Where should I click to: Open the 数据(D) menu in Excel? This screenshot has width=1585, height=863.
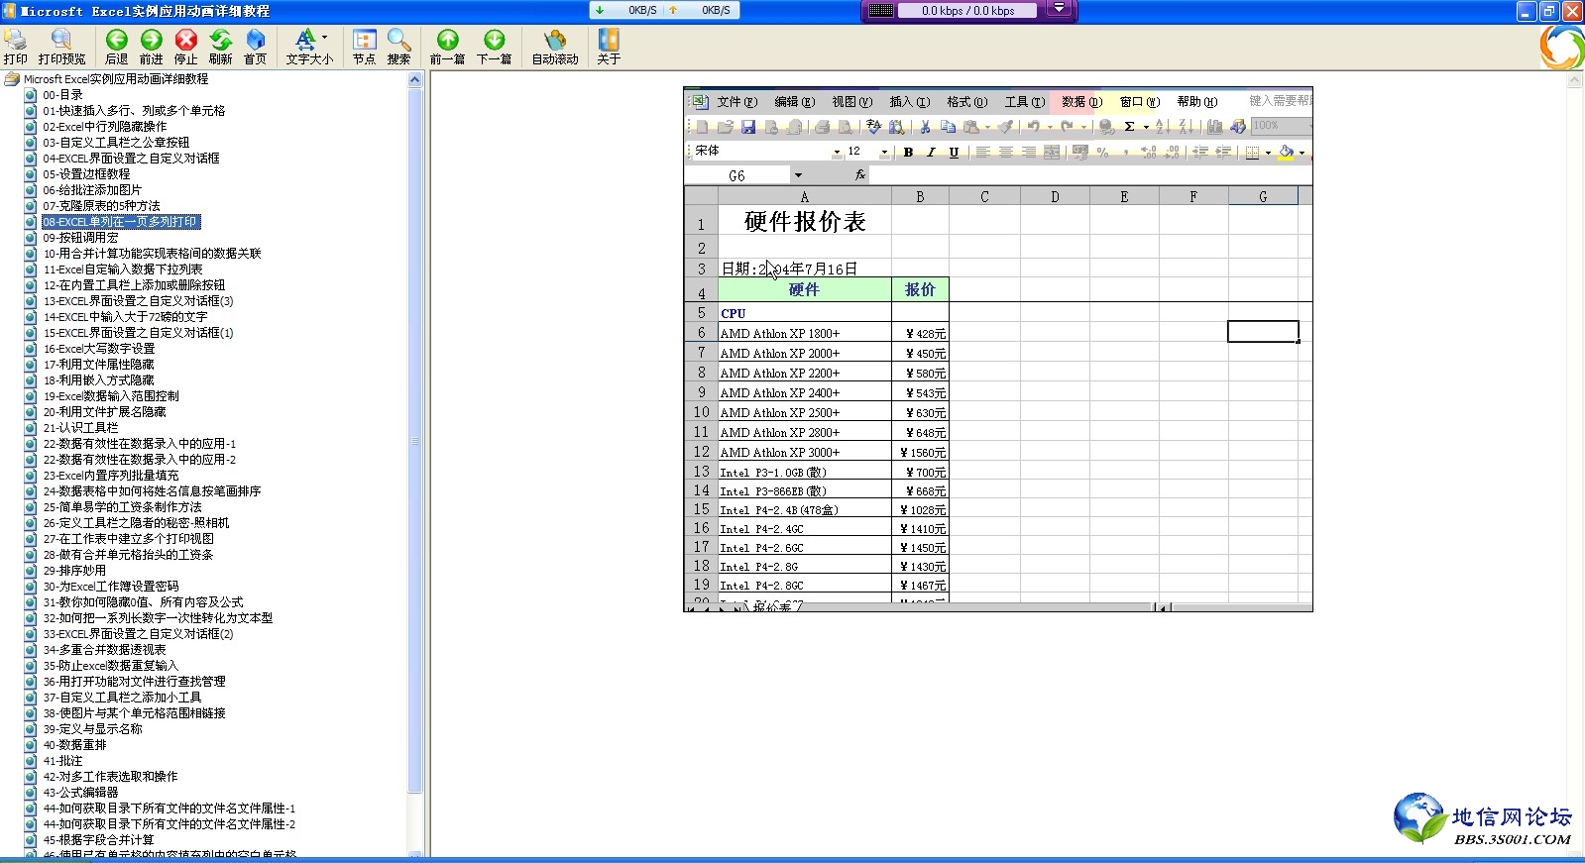point(1081,101)
